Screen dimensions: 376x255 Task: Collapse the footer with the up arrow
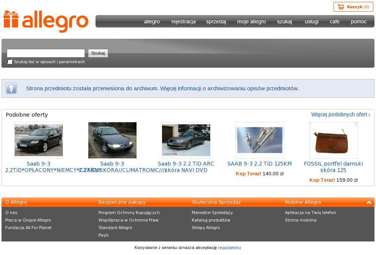(369, 202)
